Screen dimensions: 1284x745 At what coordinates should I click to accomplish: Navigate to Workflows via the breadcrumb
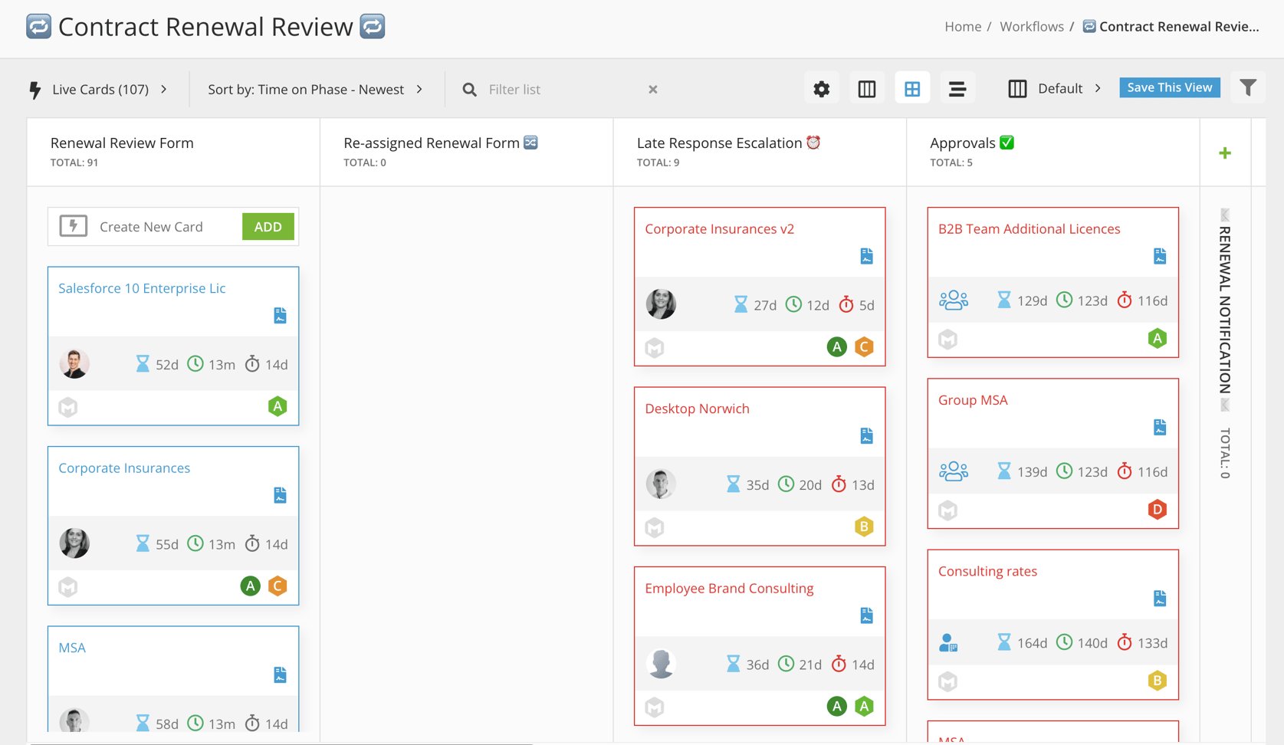tap(1031, 26)
